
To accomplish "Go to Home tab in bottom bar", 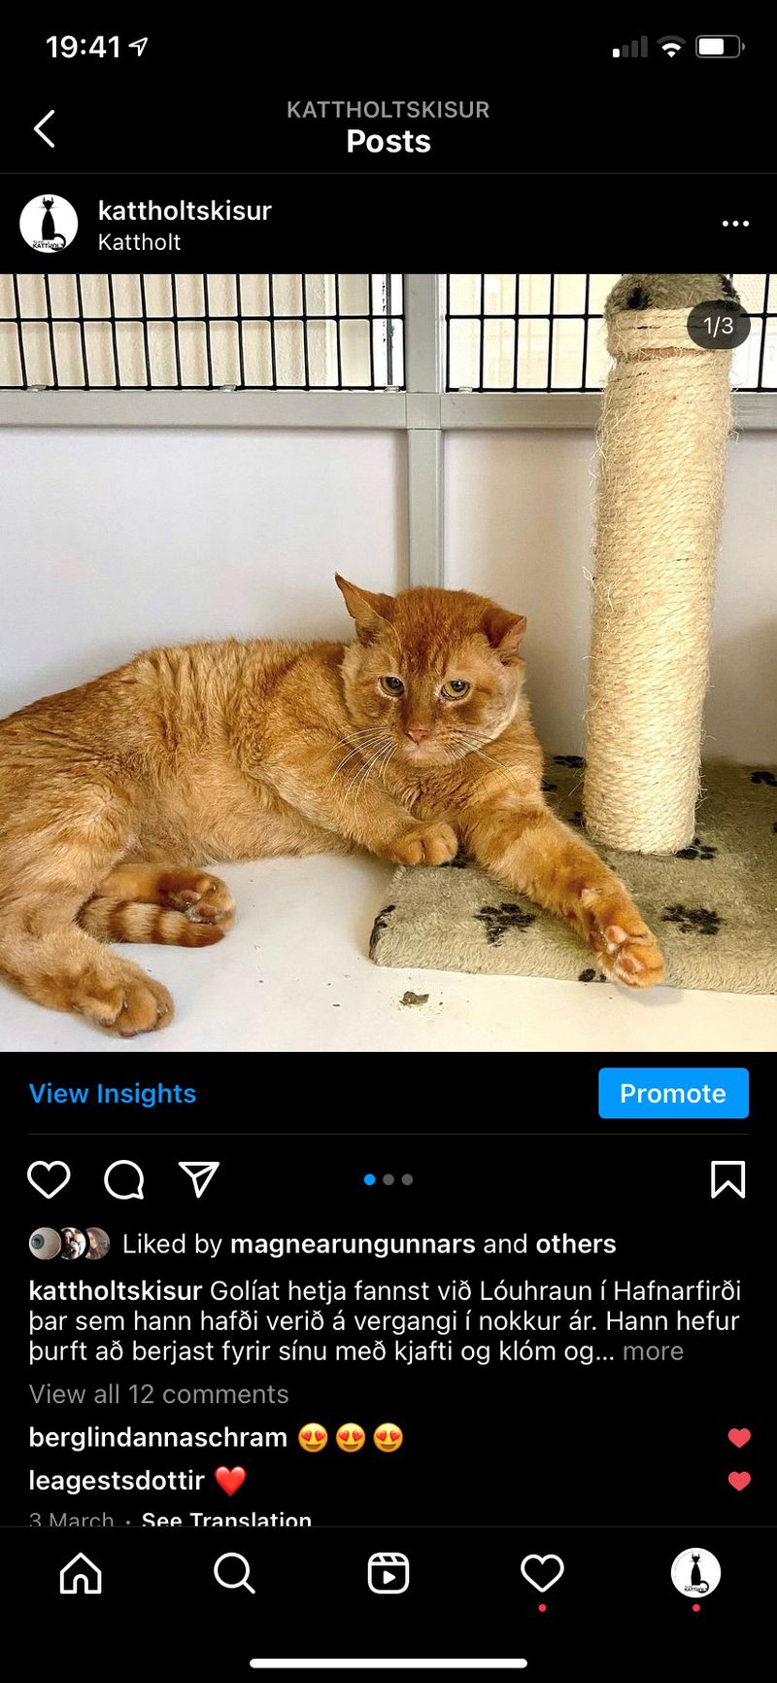I will click(x=81, y=1572).
